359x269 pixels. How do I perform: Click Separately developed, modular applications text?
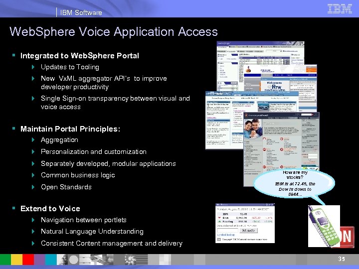[108, 163]
